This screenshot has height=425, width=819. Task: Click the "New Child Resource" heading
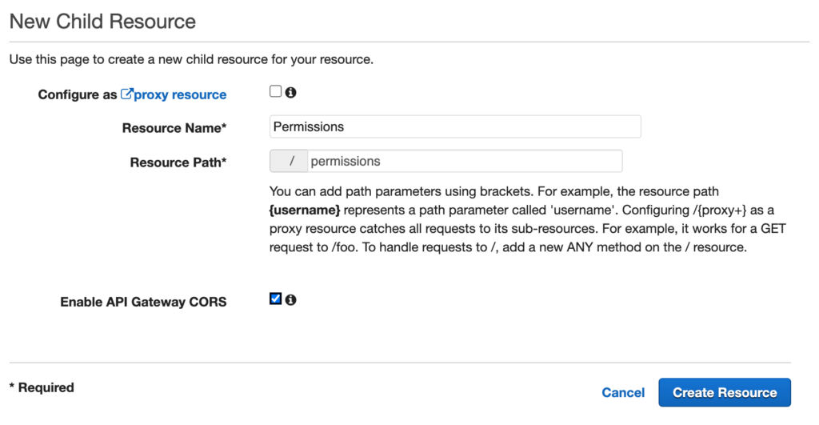click(x=102, y=22)
